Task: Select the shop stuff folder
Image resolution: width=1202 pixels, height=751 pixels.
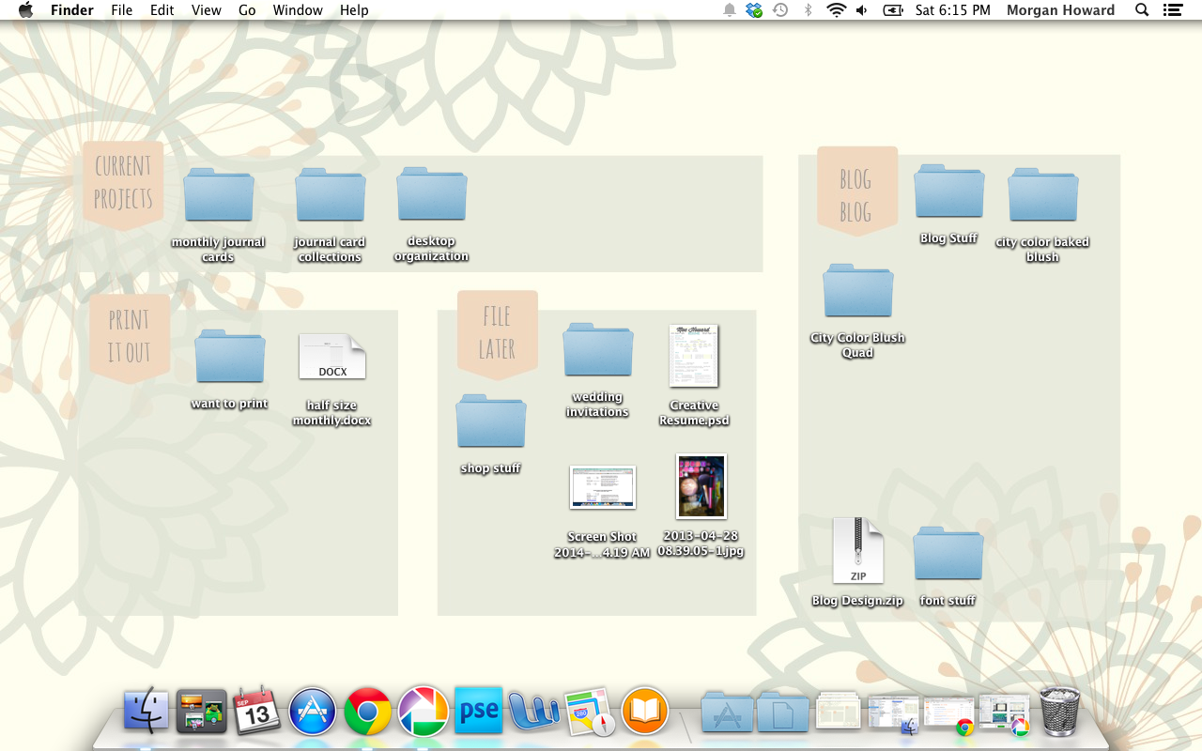Action: point(491,421)
